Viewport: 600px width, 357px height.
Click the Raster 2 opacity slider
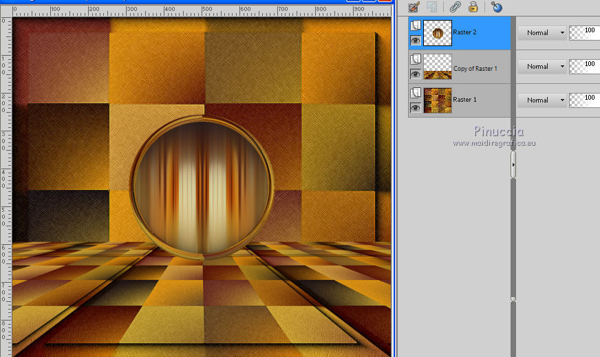pos(583,32)
